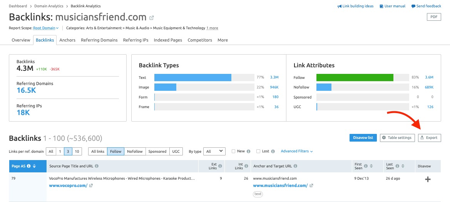Click info icon beside Int Links header

click(x=246, y=166)
